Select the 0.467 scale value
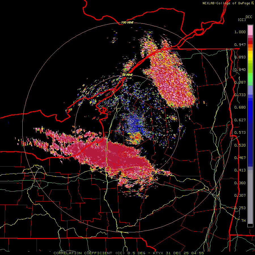 coord(240,158)
